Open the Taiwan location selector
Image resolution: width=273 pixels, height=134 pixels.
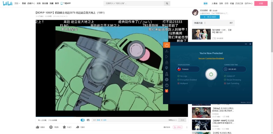point(188,69)
